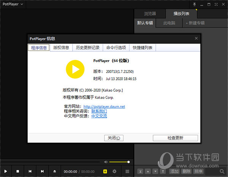Click the 联系我们 link
Image resolution: width=228 pixels, height=177 pixels.
pyautogui.click(x=99, y=111)
